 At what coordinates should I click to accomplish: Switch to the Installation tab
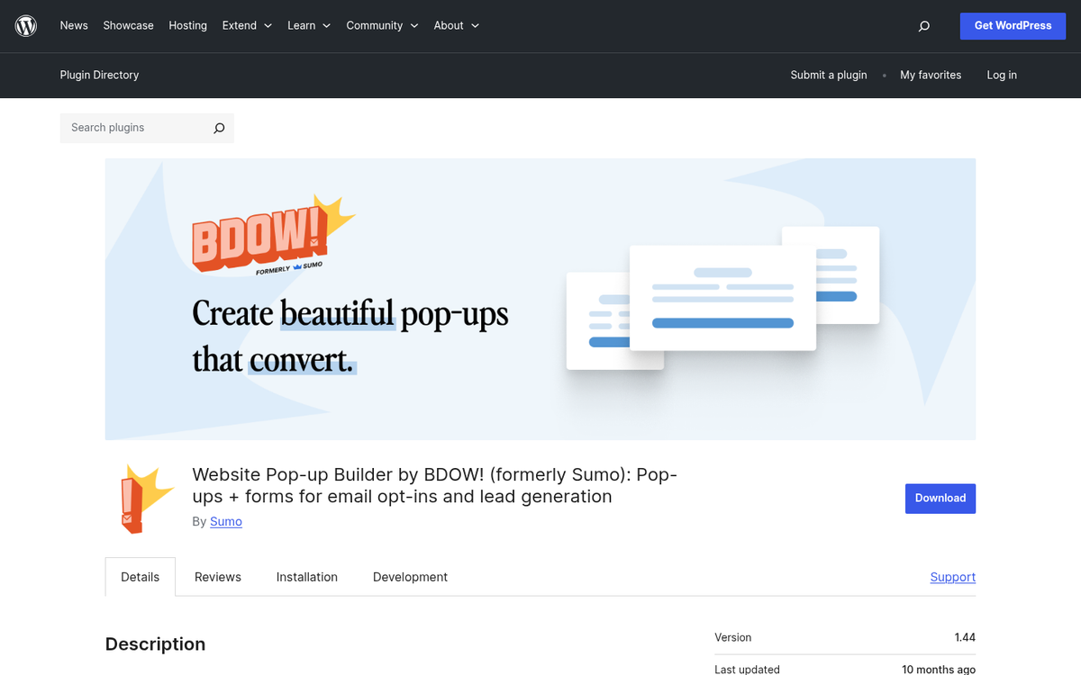click(x=306, y=577)
